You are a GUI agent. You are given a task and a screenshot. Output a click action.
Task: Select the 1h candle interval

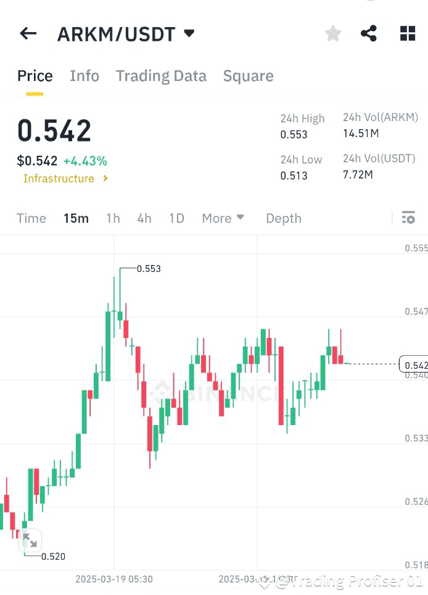[113, 218]
